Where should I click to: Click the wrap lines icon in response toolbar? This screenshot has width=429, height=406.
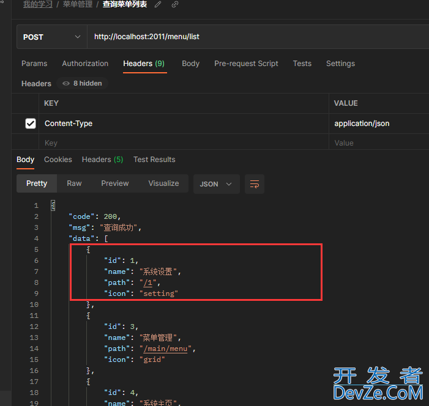255,184
